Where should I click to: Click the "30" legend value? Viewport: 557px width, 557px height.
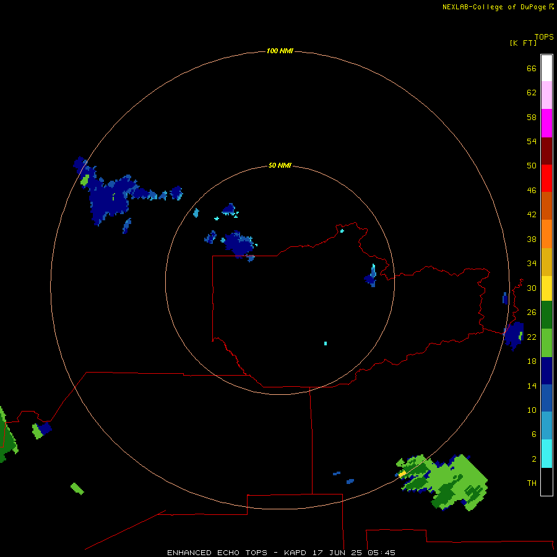(532, 288)
